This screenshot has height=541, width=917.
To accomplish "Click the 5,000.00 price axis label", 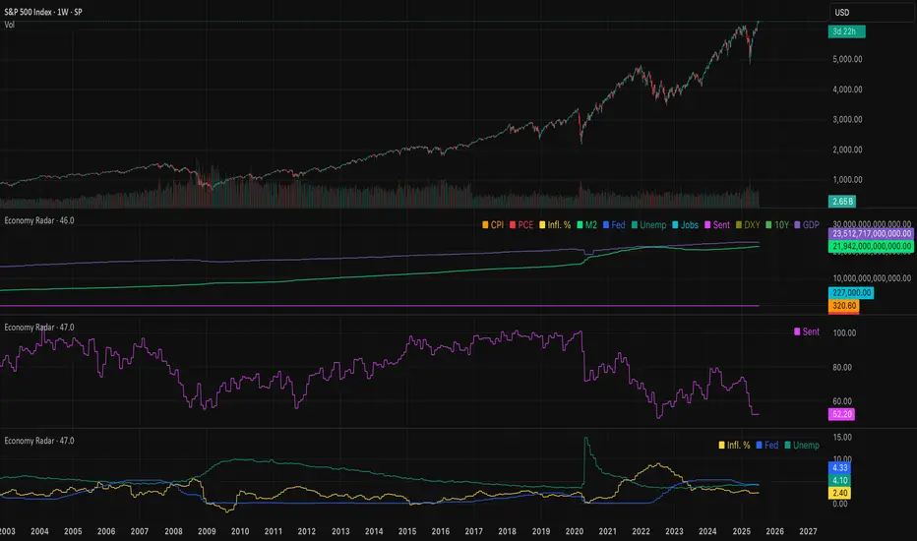I will coord(847,59).
